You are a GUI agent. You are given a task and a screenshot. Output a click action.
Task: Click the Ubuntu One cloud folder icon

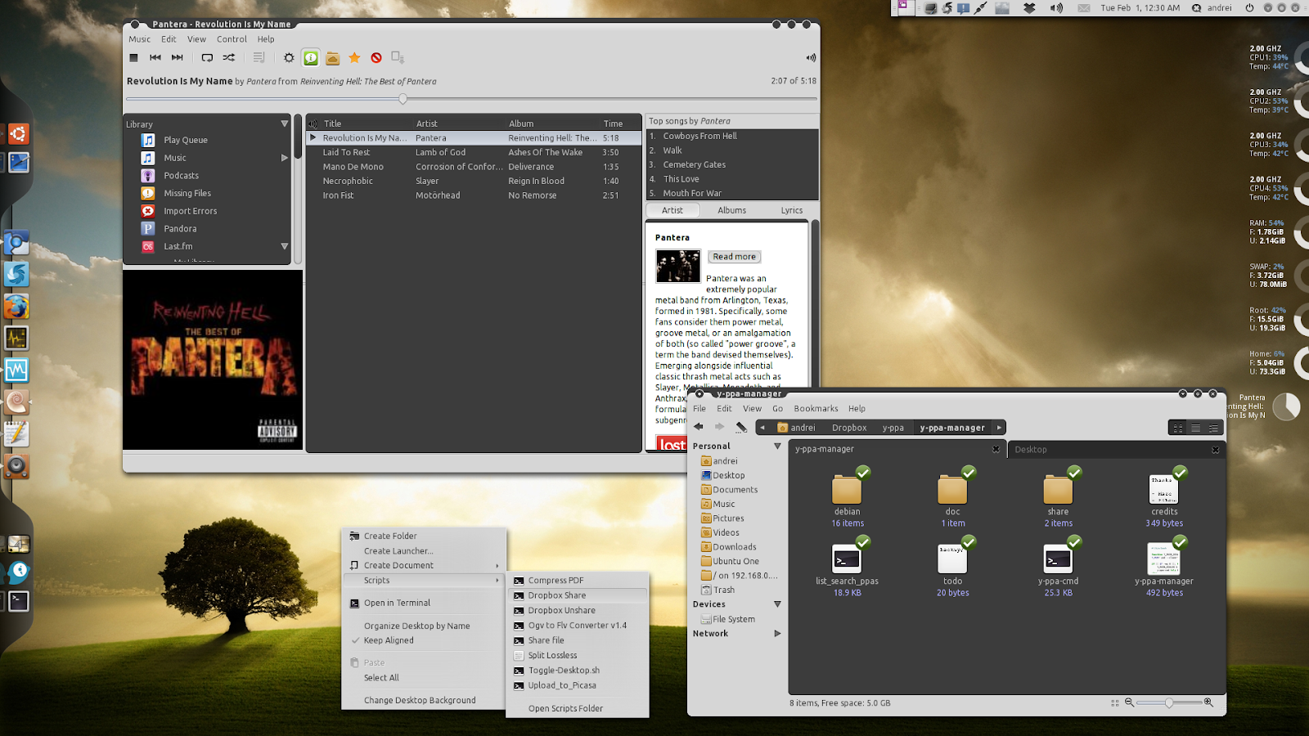tap(332, 57)
